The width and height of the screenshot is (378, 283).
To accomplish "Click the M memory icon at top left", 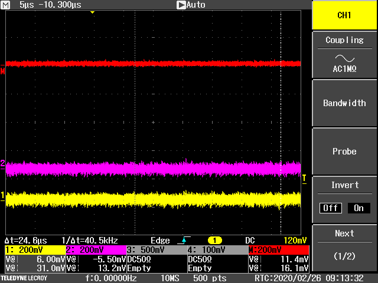I will (x=6, y=5).
